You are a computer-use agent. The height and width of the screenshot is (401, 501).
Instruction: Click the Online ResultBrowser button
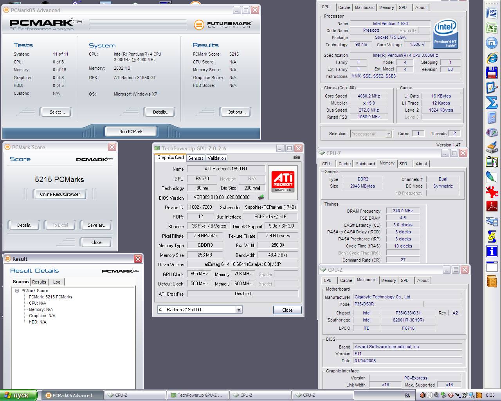60,194
